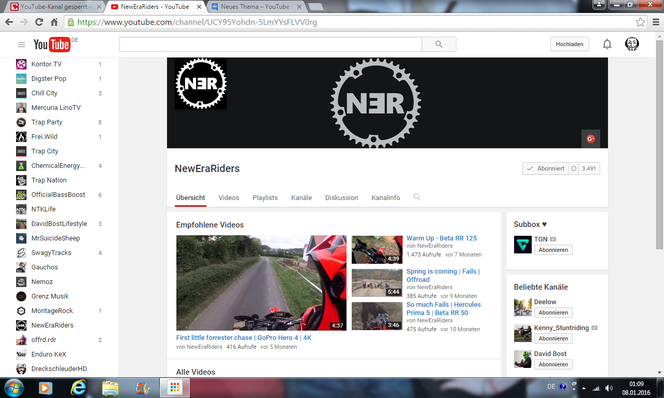Open Warm Up - Beta RR 125 link
The height and width of the screenshot is (398, 664).
441,238
